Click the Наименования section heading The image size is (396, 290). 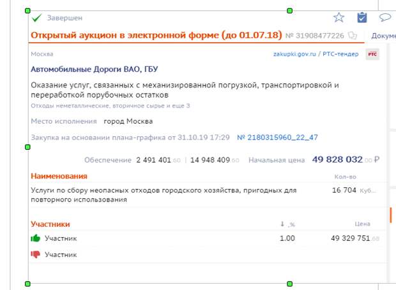click(59, 176)
